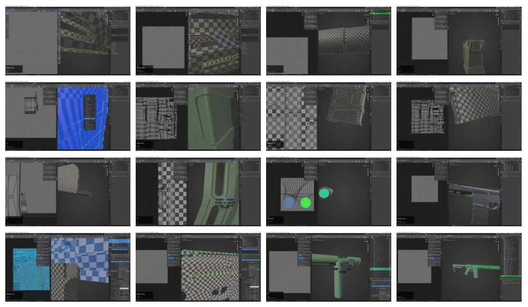Click the green highlighted outliner row above the barrel cylinder
The width and height of the screenshot is (528, 307).
[379, 12]
